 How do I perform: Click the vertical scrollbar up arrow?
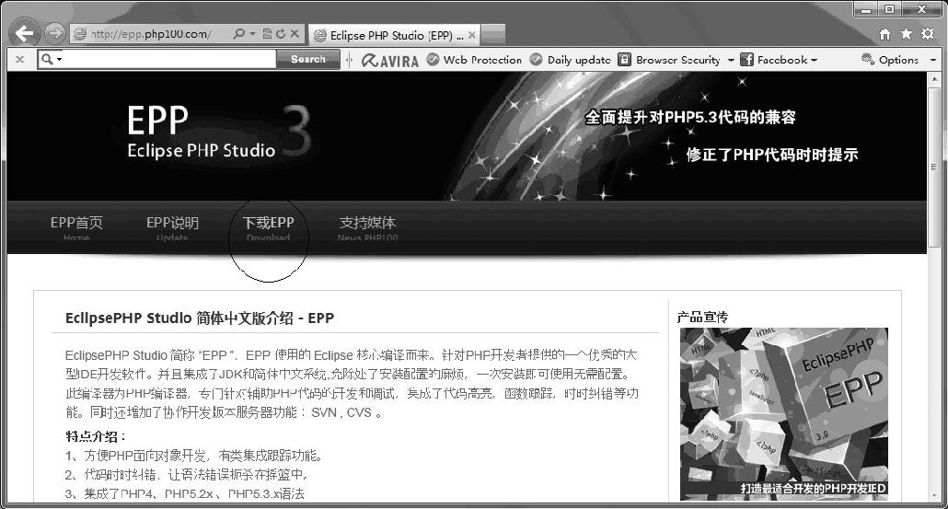(x=934, y=78)
